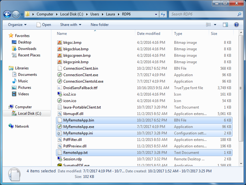
Task: Open the Share with dropdown menu
Action: [x=71, y=25]
